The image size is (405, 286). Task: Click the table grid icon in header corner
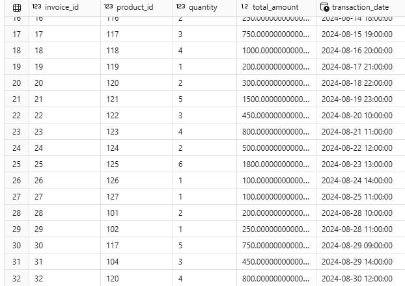(17, 8)
